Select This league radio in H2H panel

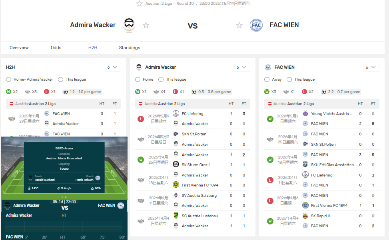[60, 79]
